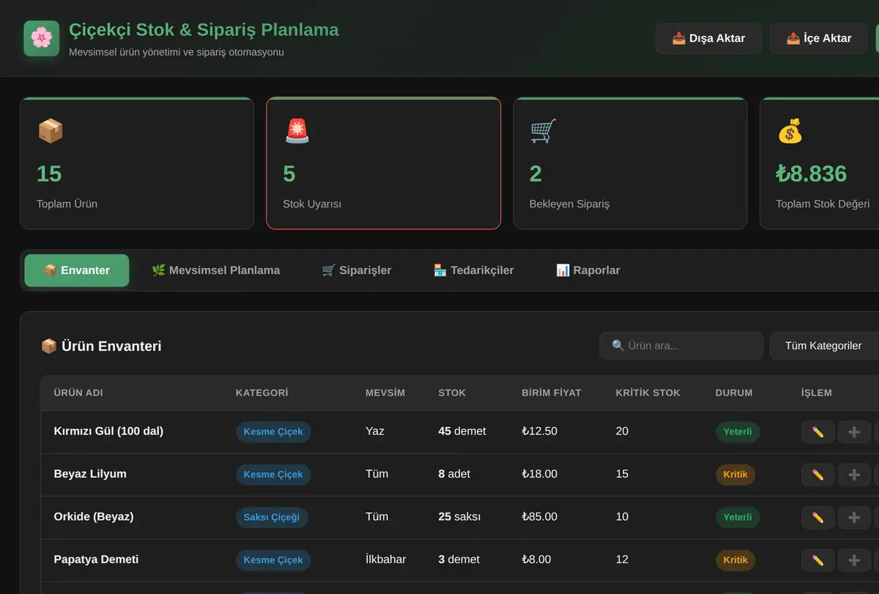Image resolution: width=879 pixels, height=594 pixels.
Task: Show the Raporlar tab
Action: click(x=588, y=270)
